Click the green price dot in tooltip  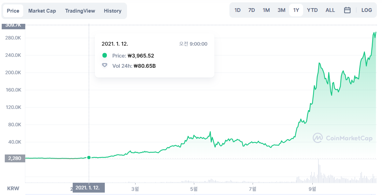point(104,55)
